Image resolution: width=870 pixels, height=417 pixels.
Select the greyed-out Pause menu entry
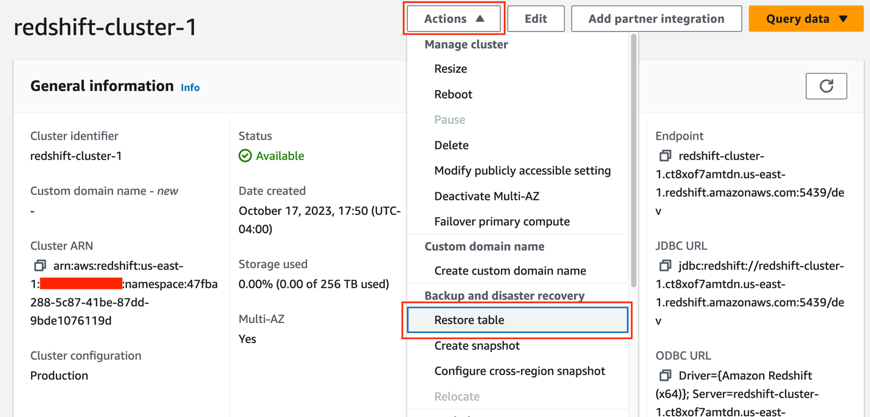(x=449, y=120)
